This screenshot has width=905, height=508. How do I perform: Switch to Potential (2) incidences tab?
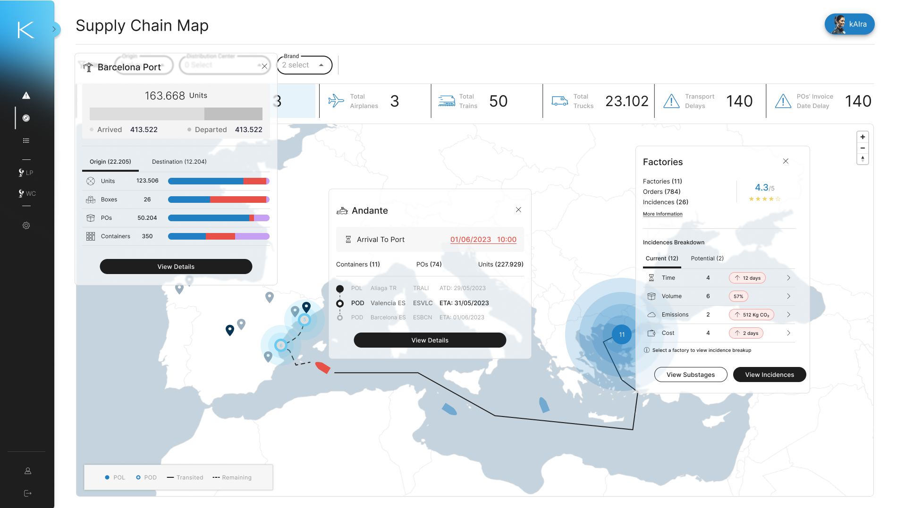[x=707, y=258]
